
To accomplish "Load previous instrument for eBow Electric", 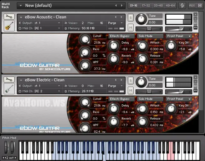I will [x=116, y=80].
